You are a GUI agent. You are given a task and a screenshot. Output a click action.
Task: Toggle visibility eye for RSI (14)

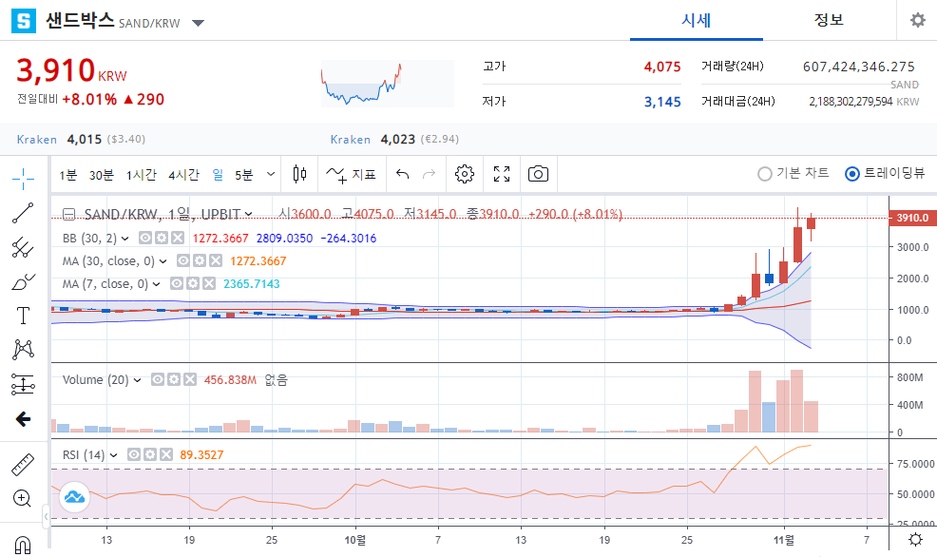[134, 454]
